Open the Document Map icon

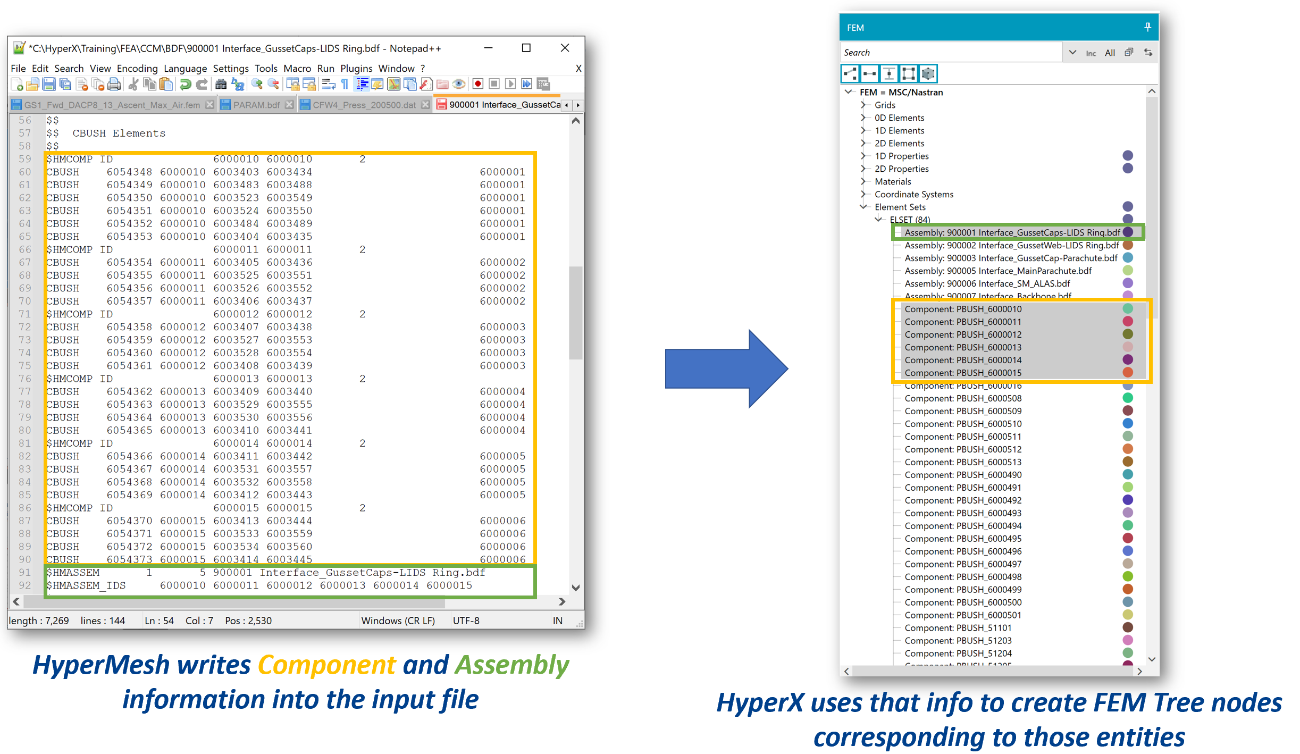click(x=393, y=84)
